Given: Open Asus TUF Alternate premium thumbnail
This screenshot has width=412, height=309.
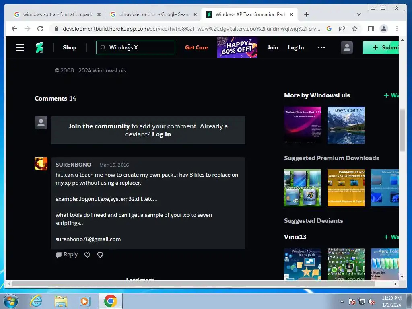Looking at the screenshot, I should tap(346, 188).
